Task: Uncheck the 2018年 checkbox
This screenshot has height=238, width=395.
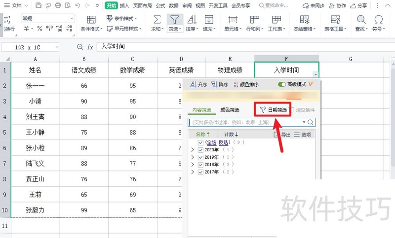Action: 200,165
